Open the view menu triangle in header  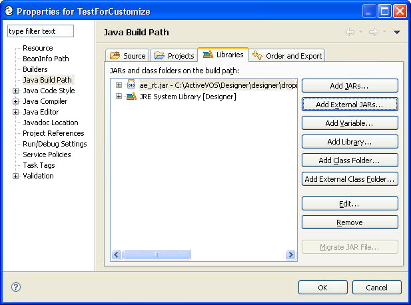[x=396, y=32]
